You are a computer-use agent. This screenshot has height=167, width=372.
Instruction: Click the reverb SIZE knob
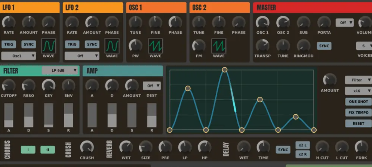(x=145, y=147)
